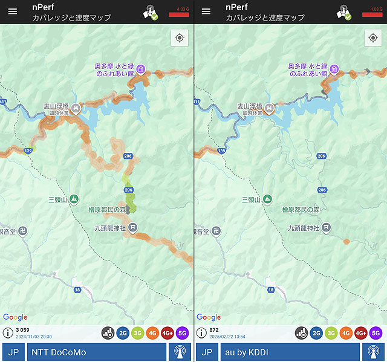Toggle 4G layer in NTT DoCoMo legend
Screen dimensions: 387x362
click(152, 333)
